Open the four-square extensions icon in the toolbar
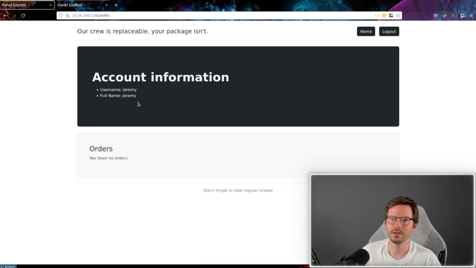The width and height of the screenshot is (476, 268). tap(462, 15)
